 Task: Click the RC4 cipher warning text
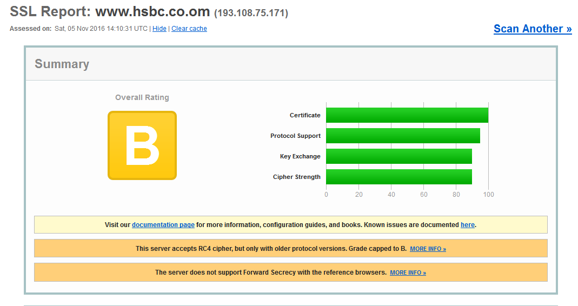(271, 249)
